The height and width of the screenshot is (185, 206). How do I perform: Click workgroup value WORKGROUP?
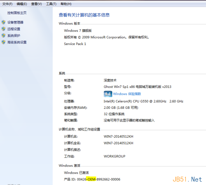tap(115, 156)
